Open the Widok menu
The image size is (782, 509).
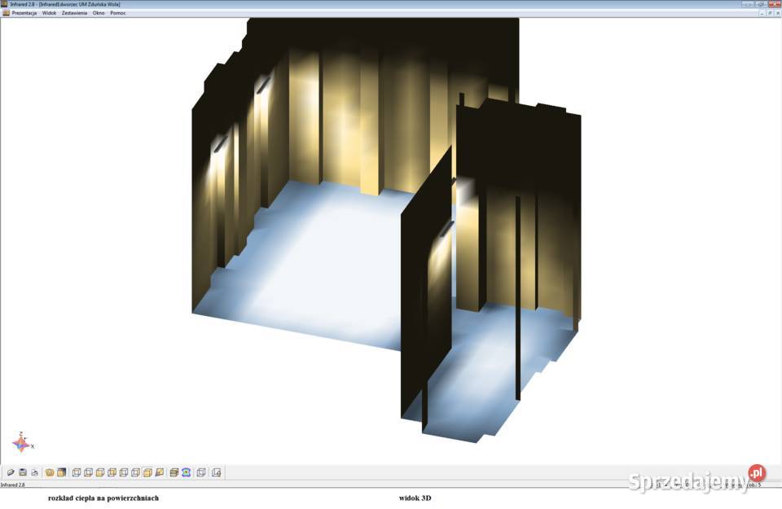point(49,13)
